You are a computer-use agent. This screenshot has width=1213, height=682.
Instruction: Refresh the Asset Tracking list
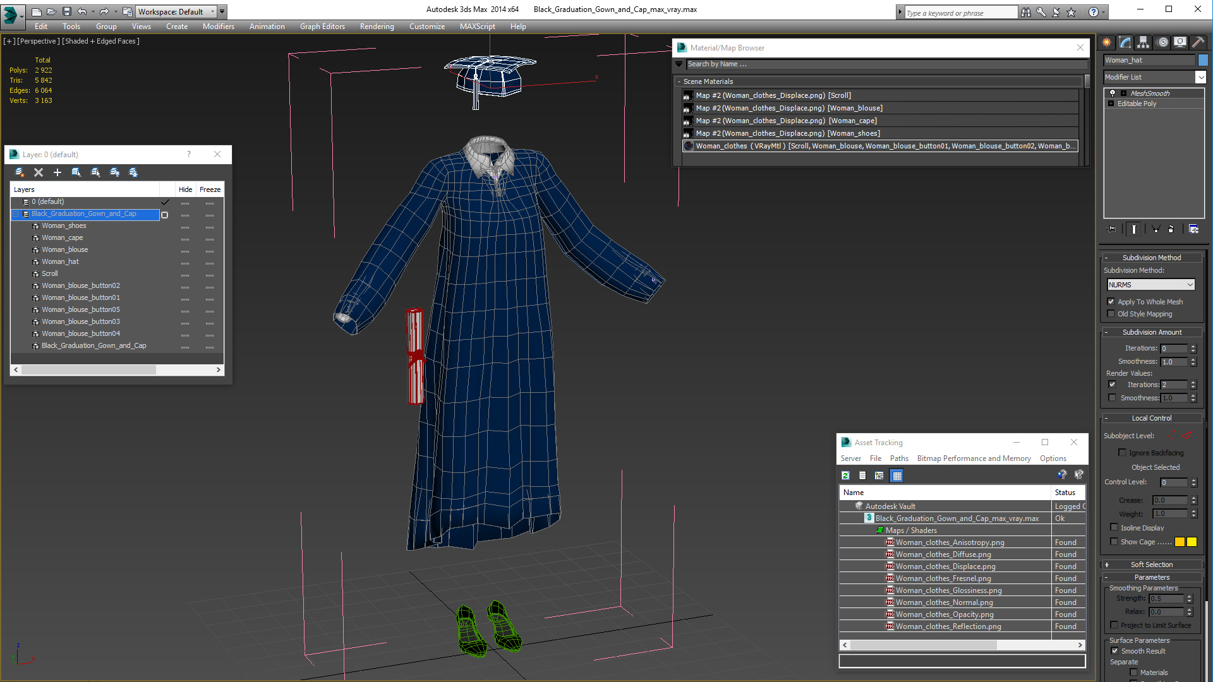click(845, 476)
